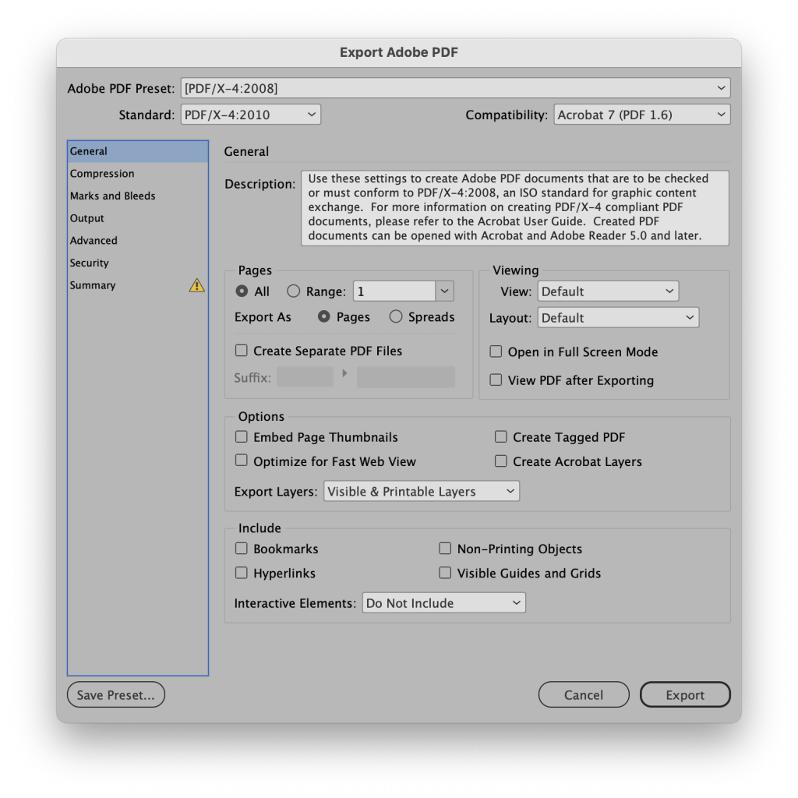The image size is (798, 798).
Task: Click the Save Preset button
Action: [x=116, y=695]
